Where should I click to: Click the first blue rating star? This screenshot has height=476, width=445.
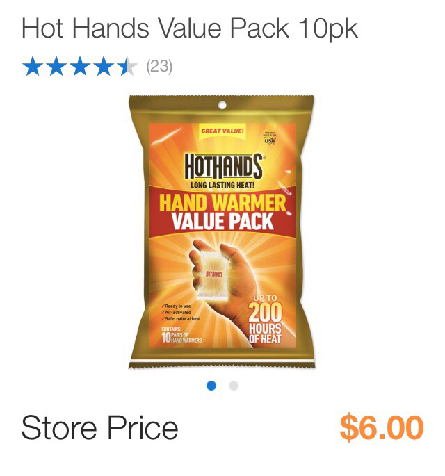pos(33,66)
